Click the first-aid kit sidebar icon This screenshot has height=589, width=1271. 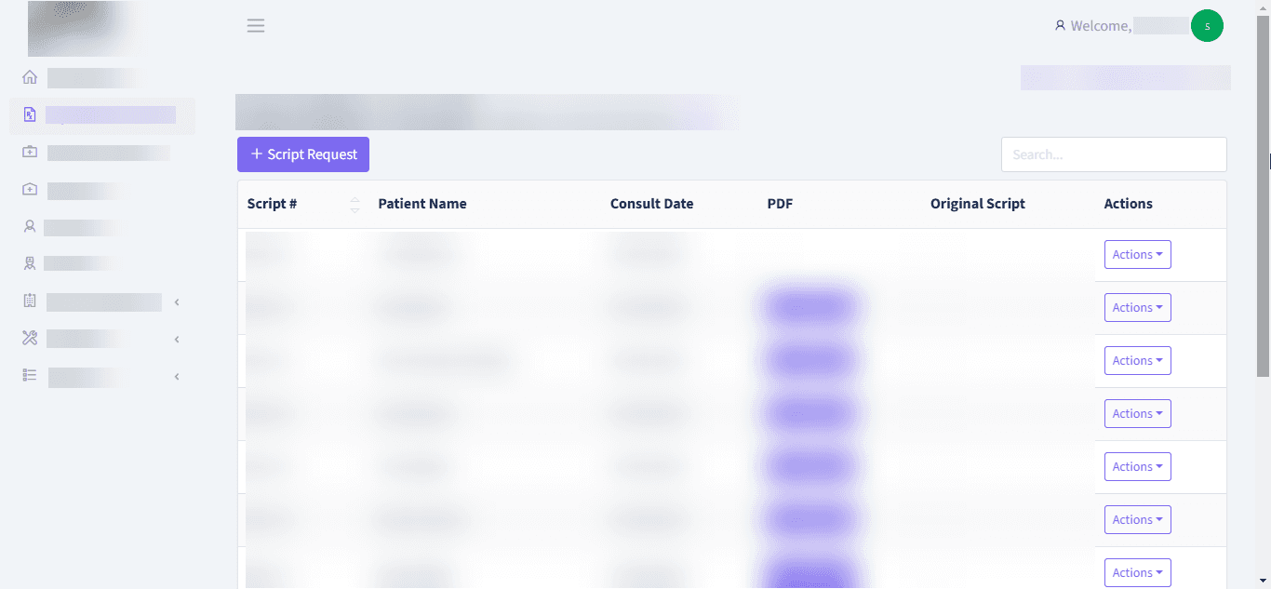tap(30, 152)
